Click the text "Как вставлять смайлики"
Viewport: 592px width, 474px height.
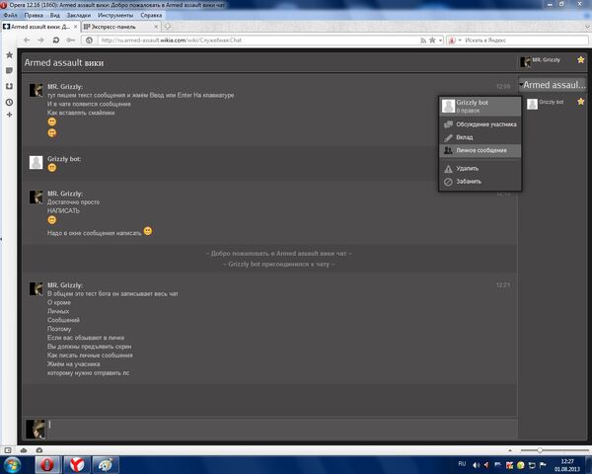(x=81, y=113)
